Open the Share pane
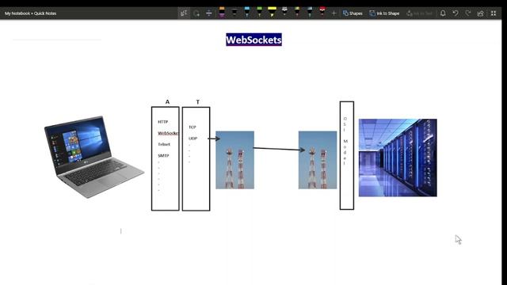 click(481, 13)
